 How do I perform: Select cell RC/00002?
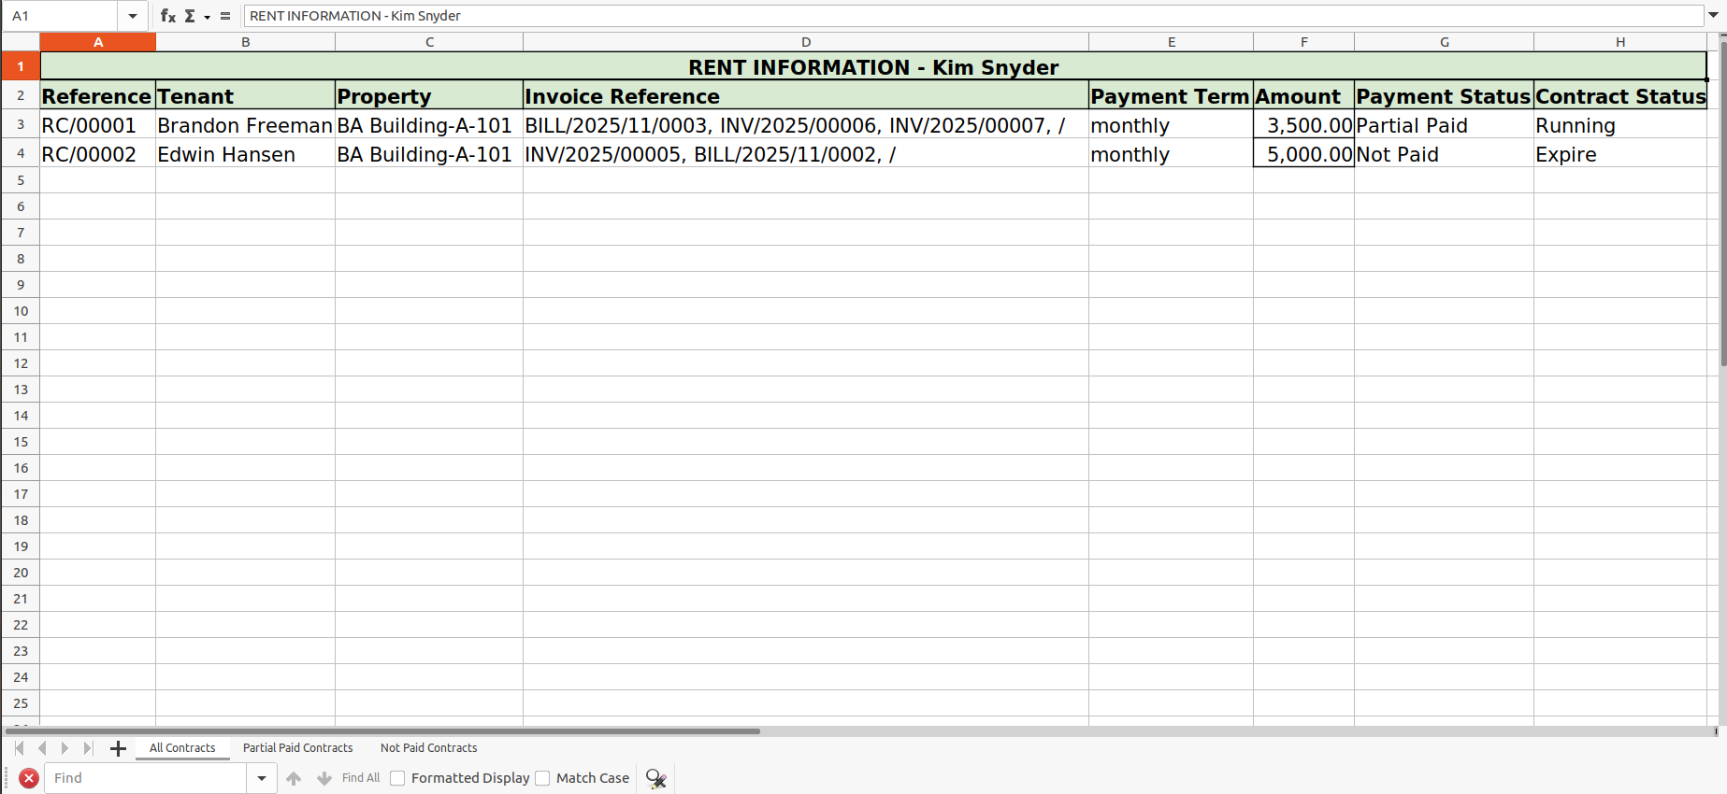97,153
